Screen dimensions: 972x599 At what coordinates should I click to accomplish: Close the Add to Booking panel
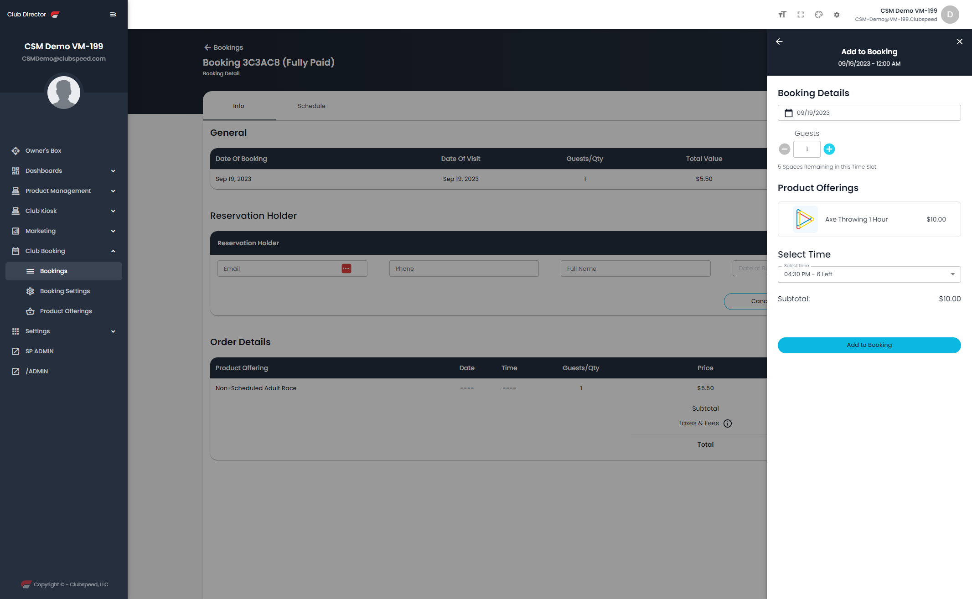(960, 41)
